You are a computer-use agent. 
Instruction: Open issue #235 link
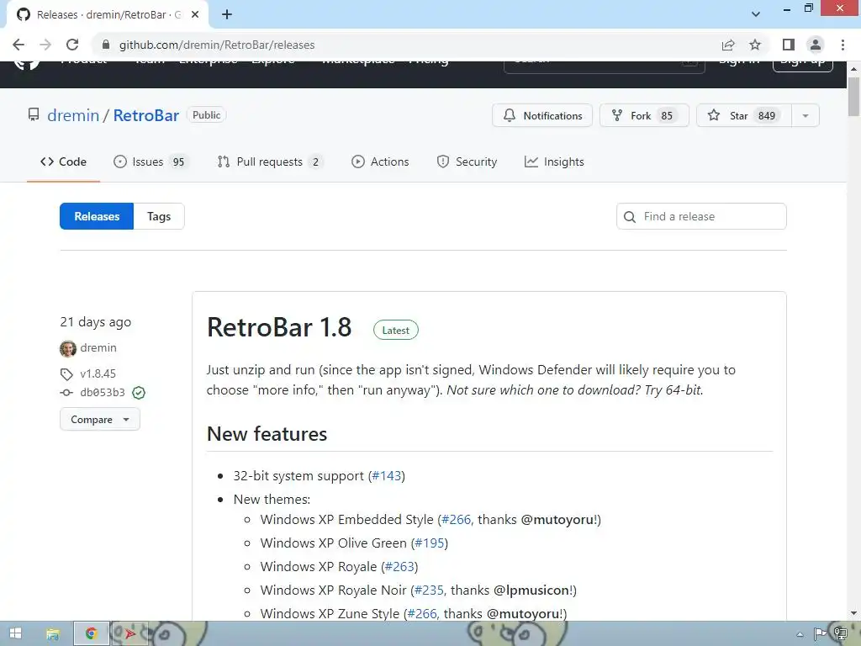pos(430,590)
